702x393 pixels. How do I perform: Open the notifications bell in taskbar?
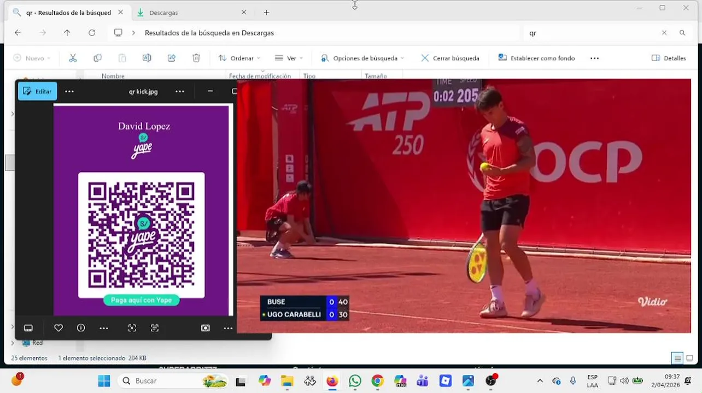point(688,380)
